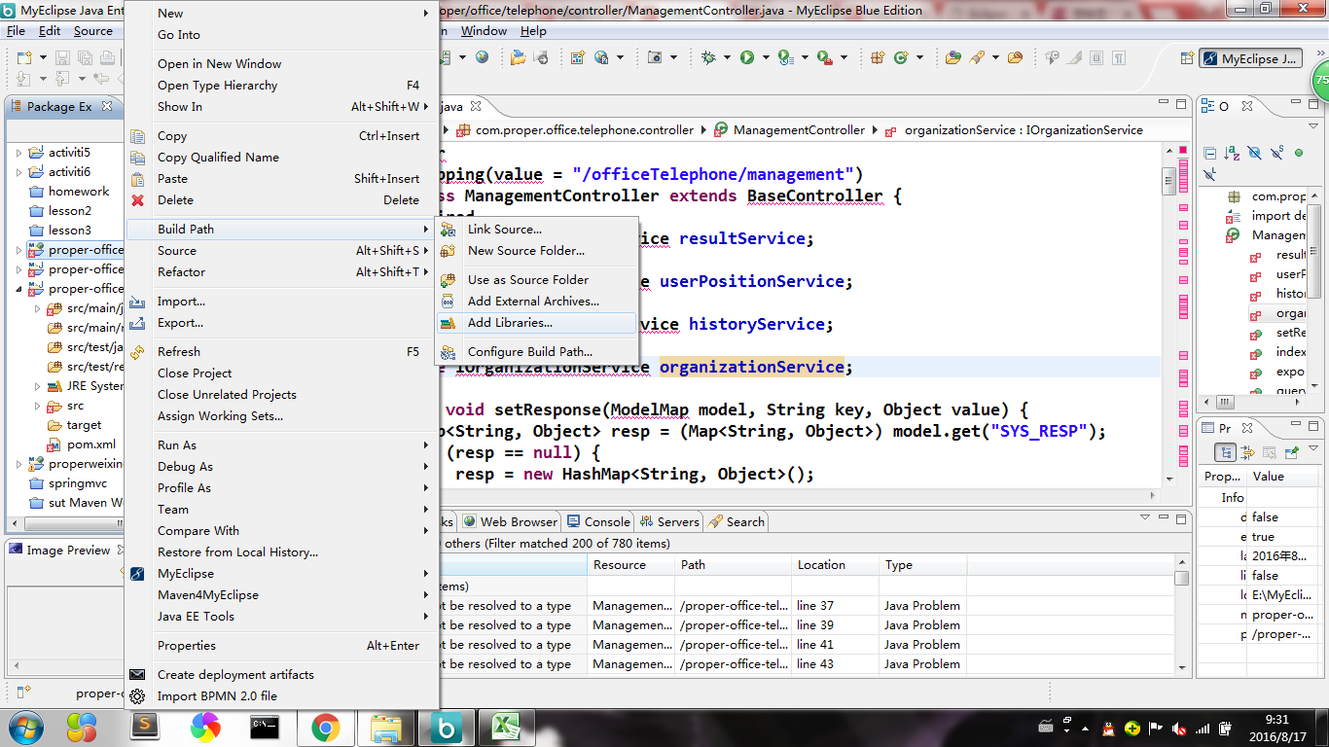Toggle Hide Static Members in Outline
This screenshot has height=747, width=1329.
pyautogui.click(x=1276, y=153)
